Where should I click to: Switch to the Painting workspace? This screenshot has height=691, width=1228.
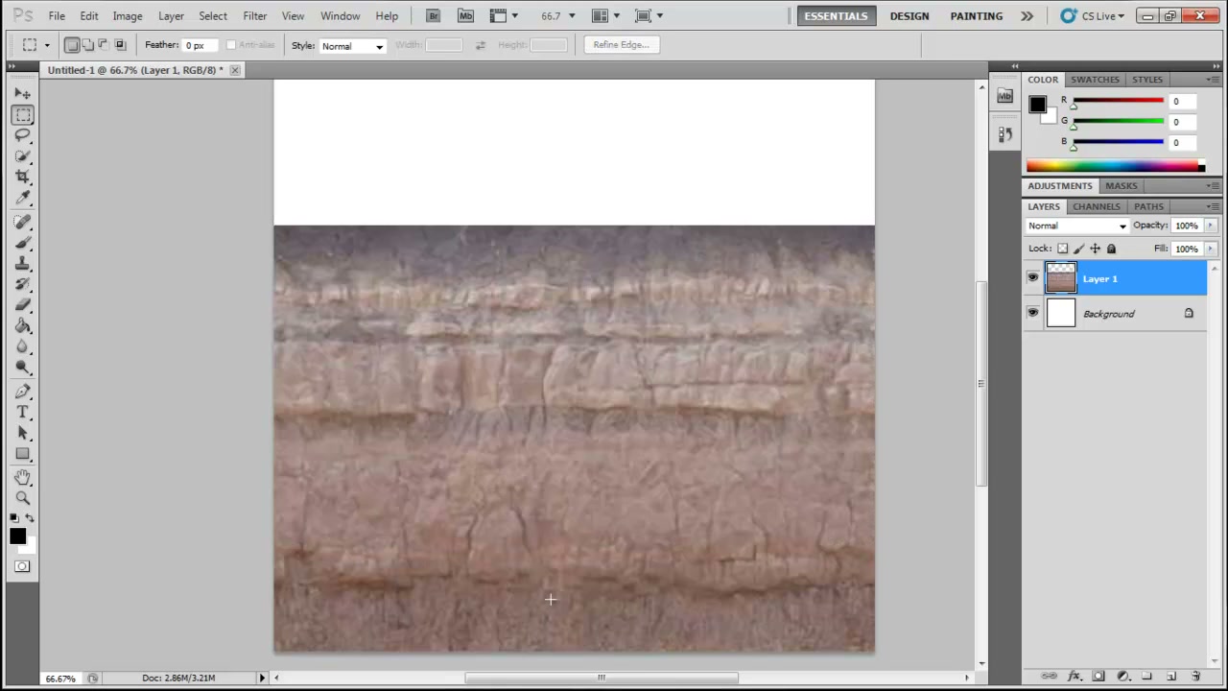(976, 16)
